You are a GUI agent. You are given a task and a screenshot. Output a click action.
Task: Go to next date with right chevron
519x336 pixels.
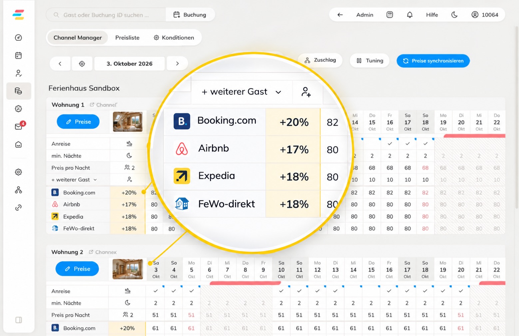177,64
